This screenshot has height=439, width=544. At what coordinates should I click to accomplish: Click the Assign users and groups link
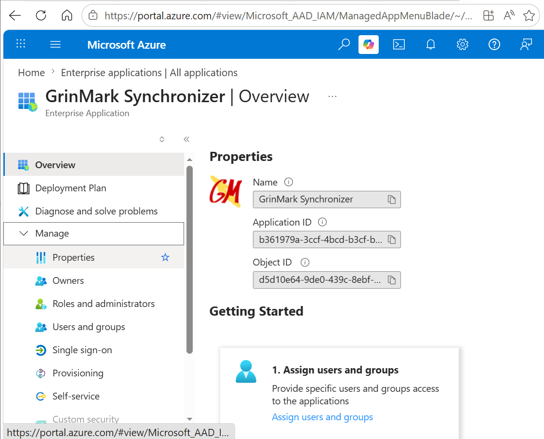(322, 417)
